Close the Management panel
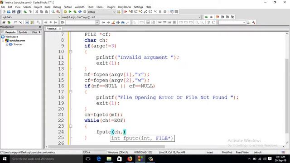Screen dimensions: 290x163 (x=40, y=27)
